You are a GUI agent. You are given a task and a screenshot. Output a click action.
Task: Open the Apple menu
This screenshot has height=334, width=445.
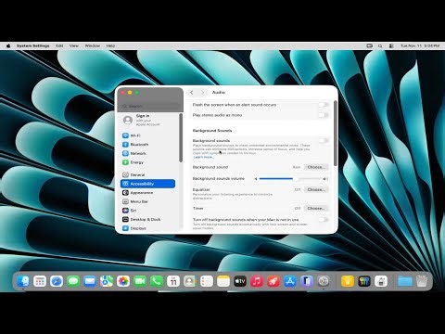point(8,45)
